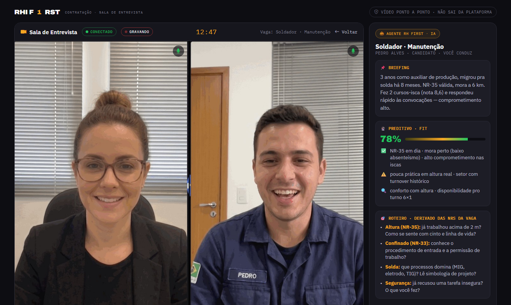Click the conforto com altura · disponibilidade text
511x305 pixels.
[x=435, y=194]
